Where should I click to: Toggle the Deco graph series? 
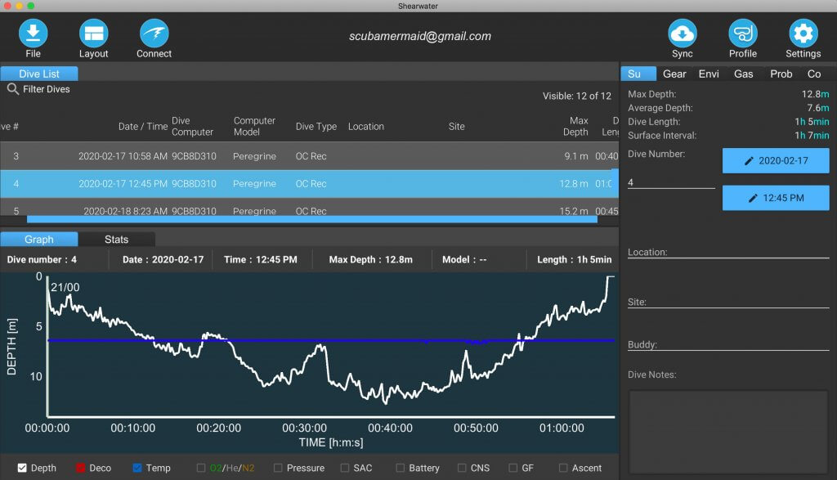pos(81,468)
